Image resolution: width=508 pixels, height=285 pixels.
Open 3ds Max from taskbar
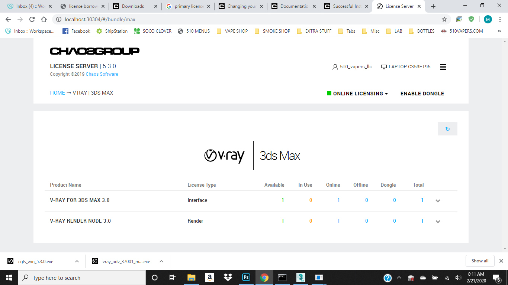click(x=301, y=278)
